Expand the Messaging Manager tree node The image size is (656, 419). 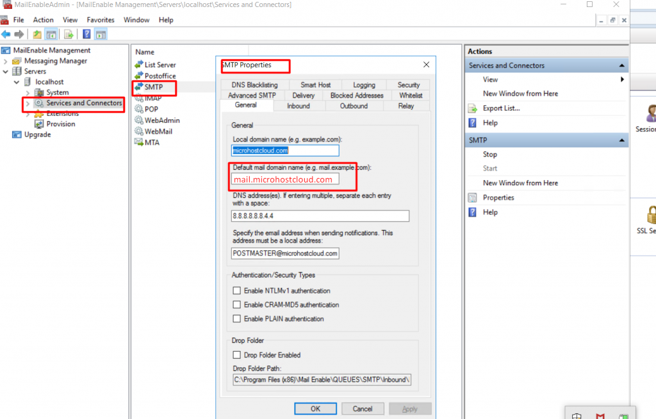tap(5, 61)
